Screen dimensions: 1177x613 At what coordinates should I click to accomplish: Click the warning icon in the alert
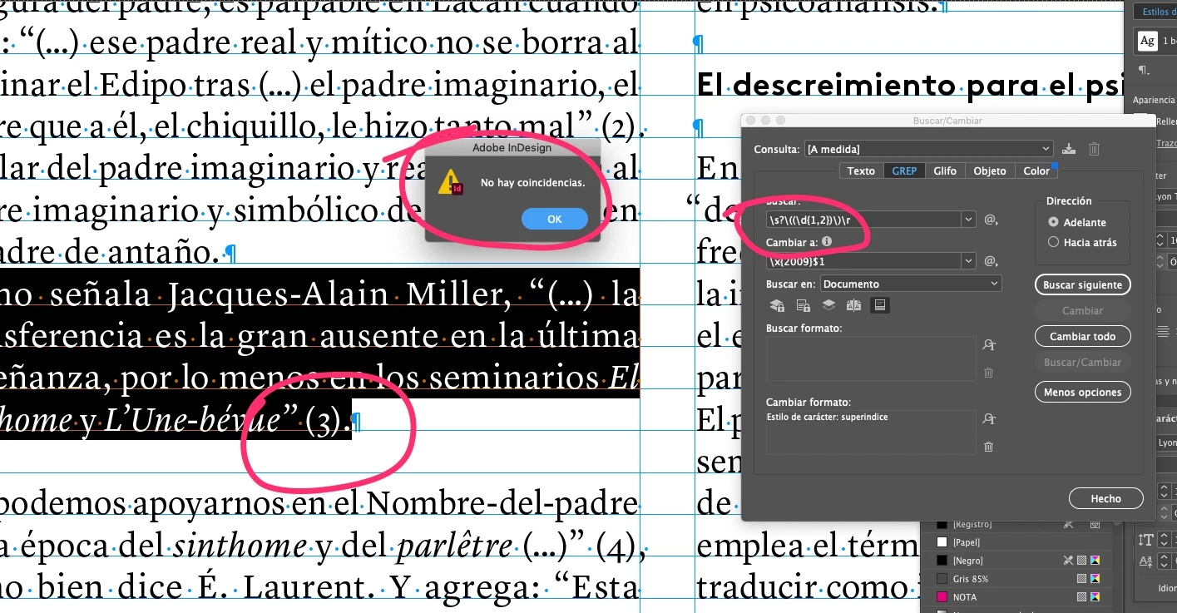tap(451, 182)
